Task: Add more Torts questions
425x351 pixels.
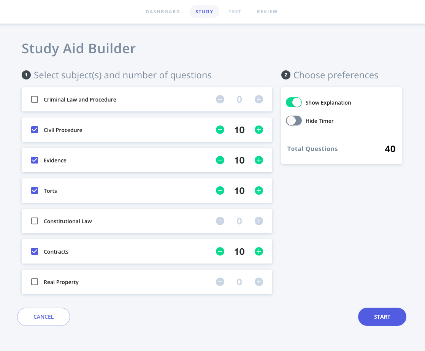Action: [x=259, y=191]
